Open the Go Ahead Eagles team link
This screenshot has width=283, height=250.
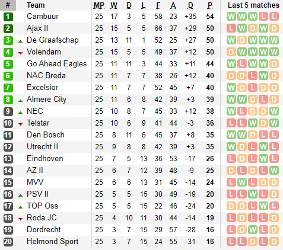click(57, 64)
